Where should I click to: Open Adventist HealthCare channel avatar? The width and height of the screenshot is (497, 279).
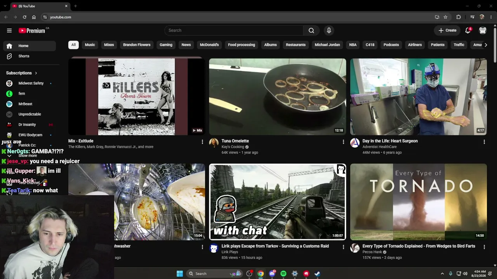(x=355, y=143)
